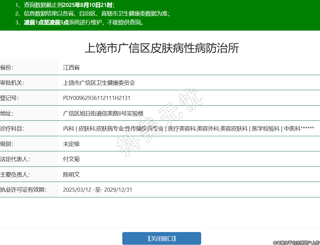Click the registration number PDY00962936112111H2131

coord(96,98)
